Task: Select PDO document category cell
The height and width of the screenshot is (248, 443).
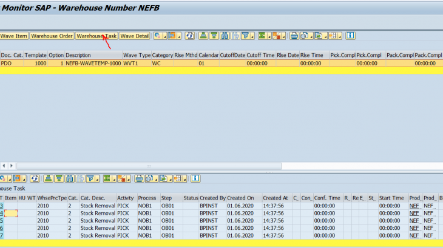Action: 12,64
